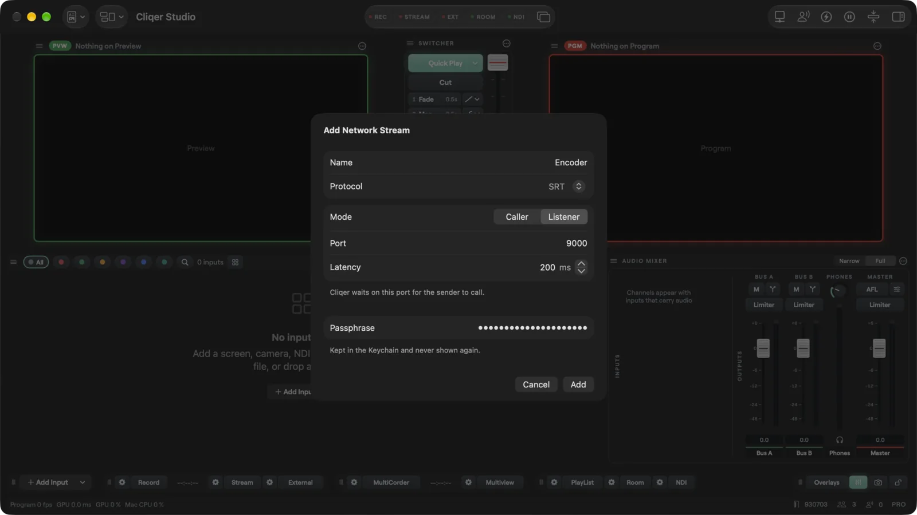The width and height of the screenshot is (917, 515).
Task: Switch audio mixer to Narrow view
Action: tap(849, 261)
